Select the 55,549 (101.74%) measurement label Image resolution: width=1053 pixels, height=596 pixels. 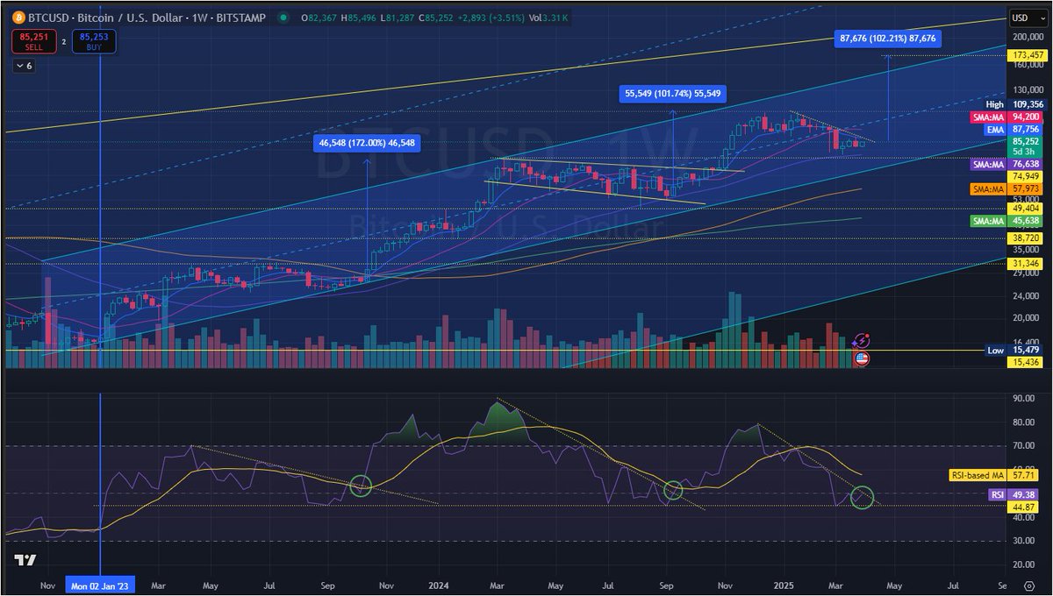click(x=674, y=94)
